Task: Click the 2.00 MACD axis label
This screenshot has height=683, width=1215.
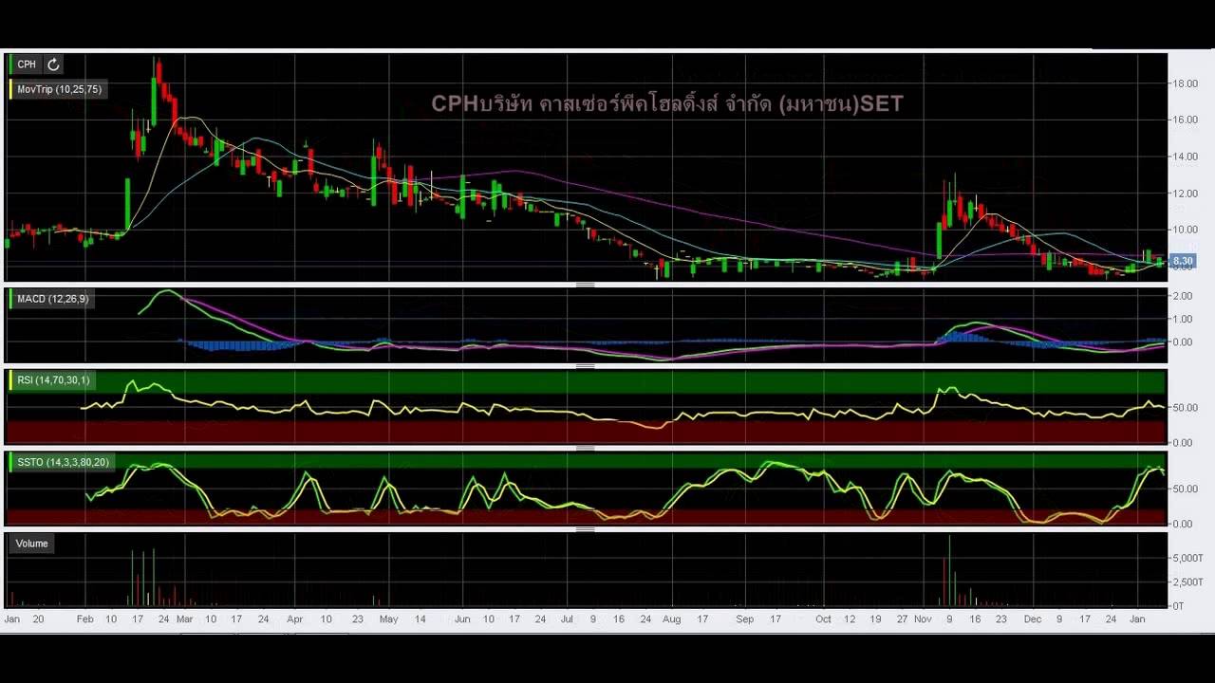Action: click(1183, 296)
